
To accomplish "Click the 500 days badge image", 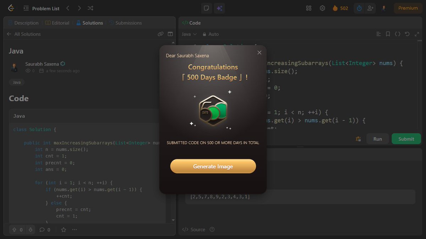I will pyautogui.click(x=213, y=111).
